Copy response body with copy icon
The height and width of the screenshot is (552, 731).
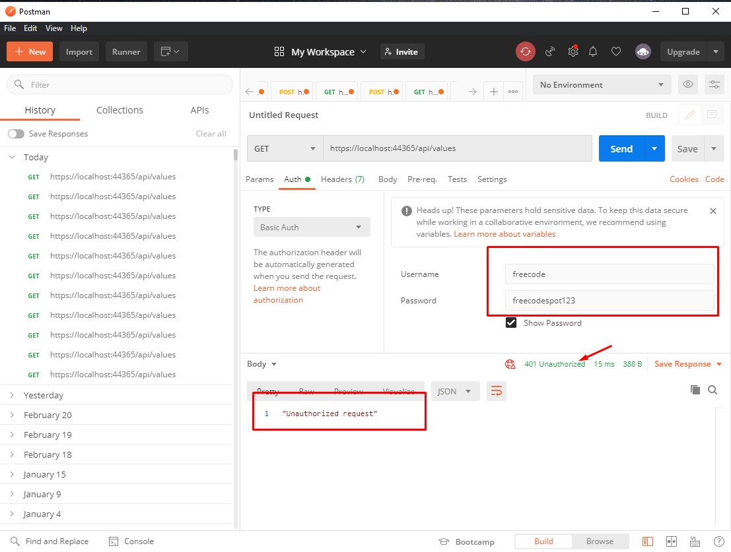pos(695,390)
